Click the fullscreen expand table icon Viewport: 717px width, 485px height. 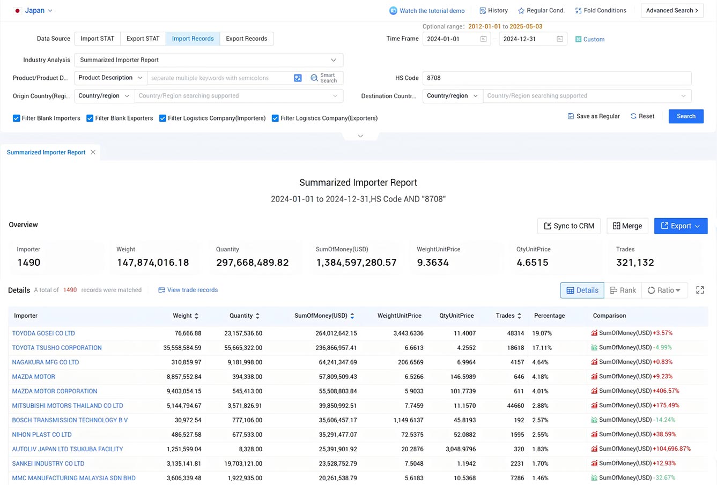click(x=700, y=290)
